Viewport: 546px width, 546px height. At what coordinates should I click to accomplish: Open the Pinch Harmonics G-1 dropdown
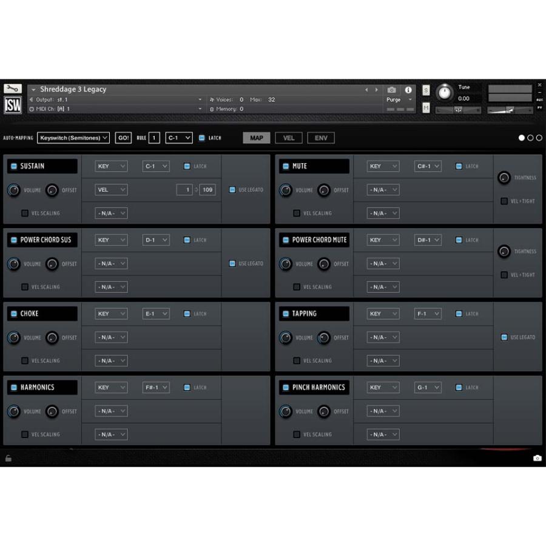pos(428,388)
